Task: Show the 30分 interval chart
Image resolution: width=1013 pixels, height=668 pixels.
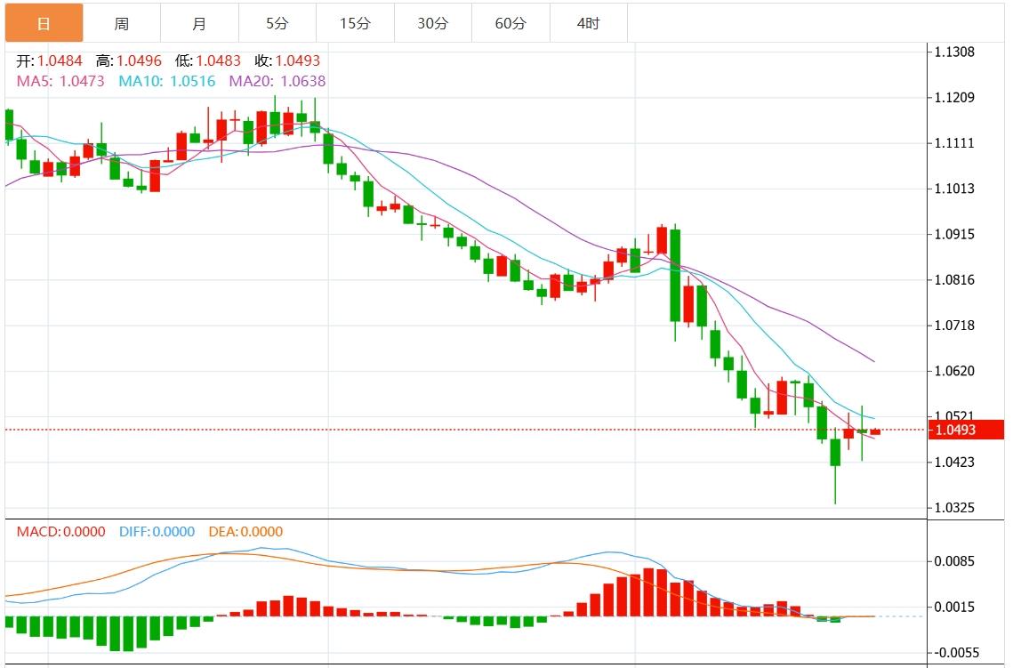Action: tap(432, 23)
